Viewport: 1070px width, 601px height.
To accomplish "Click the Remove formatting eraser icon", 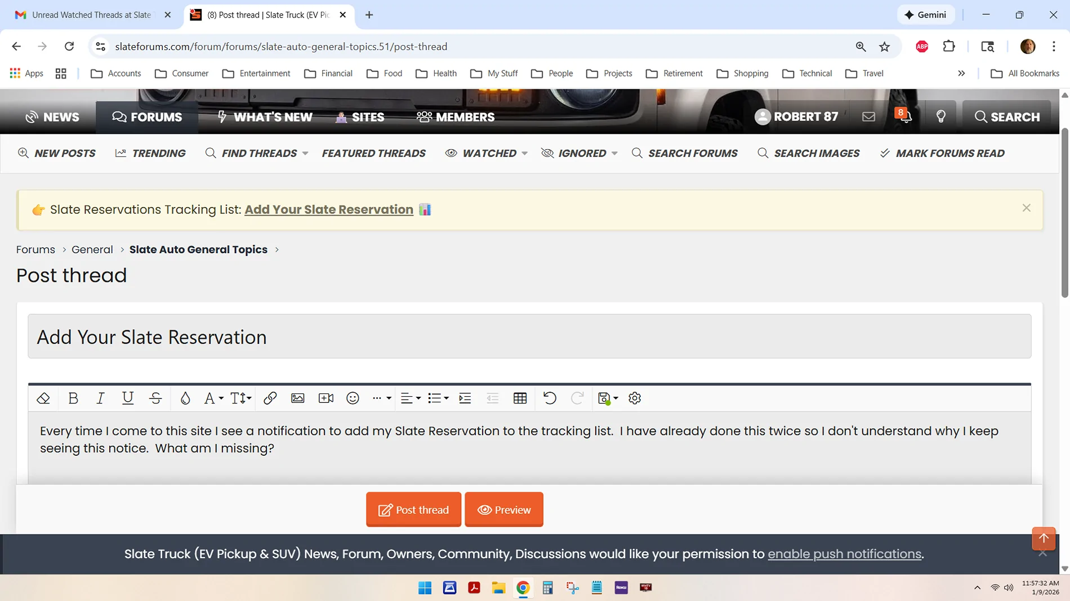I will point(43,398).
